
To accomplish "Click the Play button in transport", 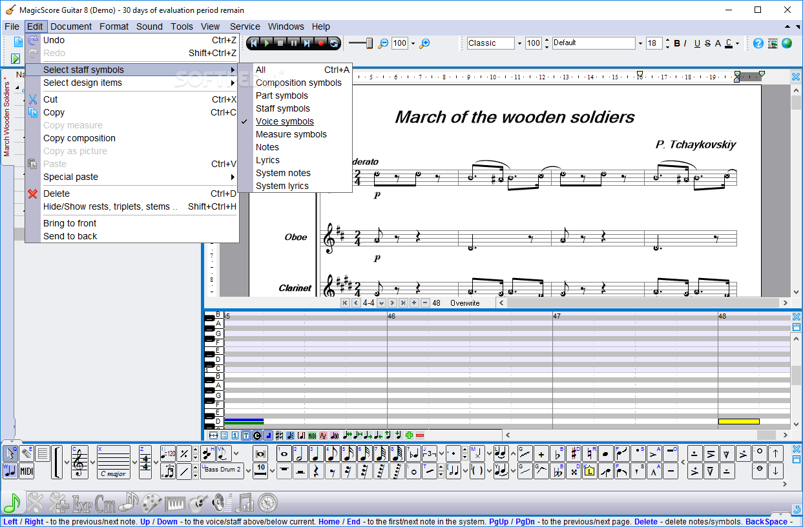I will pos(266,43).
